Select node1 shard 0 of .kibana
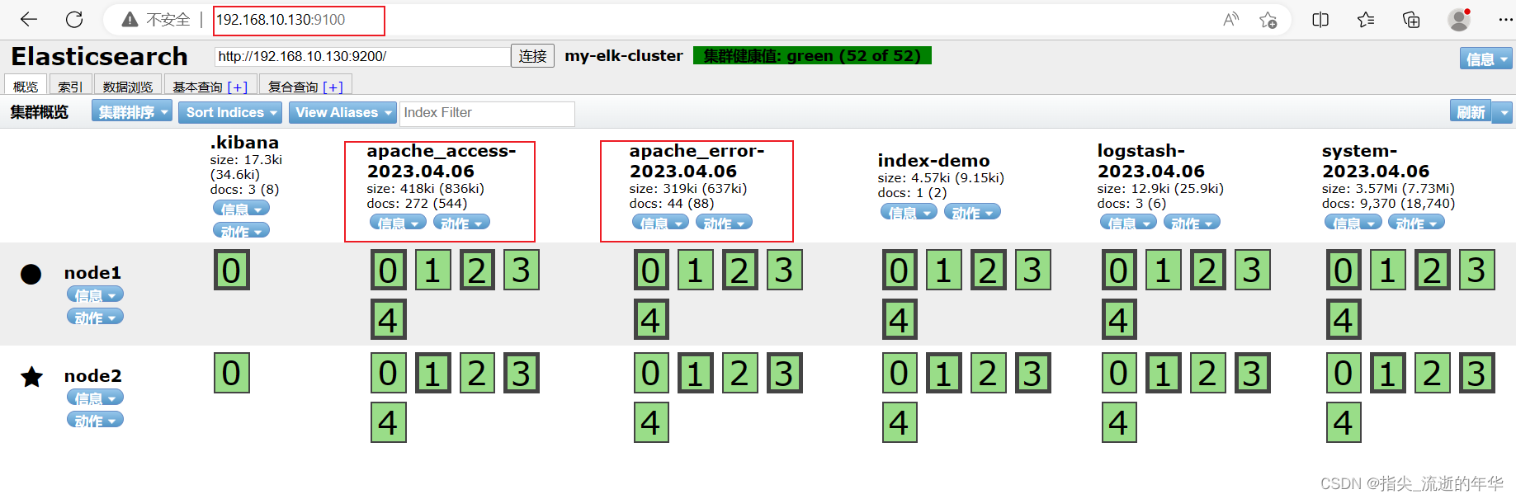Image resolution: width=1516 pixels, height=499 pixels. pos(232,271)
